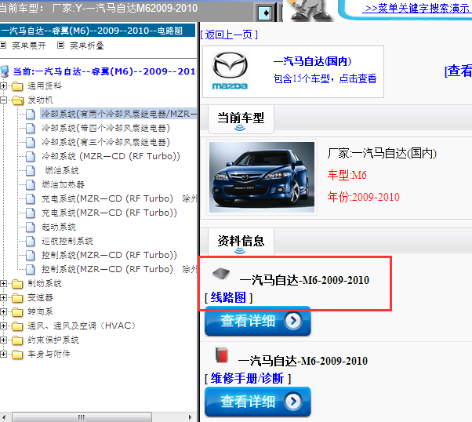Open 充电系统(MZR—CD (RF Turbo)) 除外 item

[119, 198]
